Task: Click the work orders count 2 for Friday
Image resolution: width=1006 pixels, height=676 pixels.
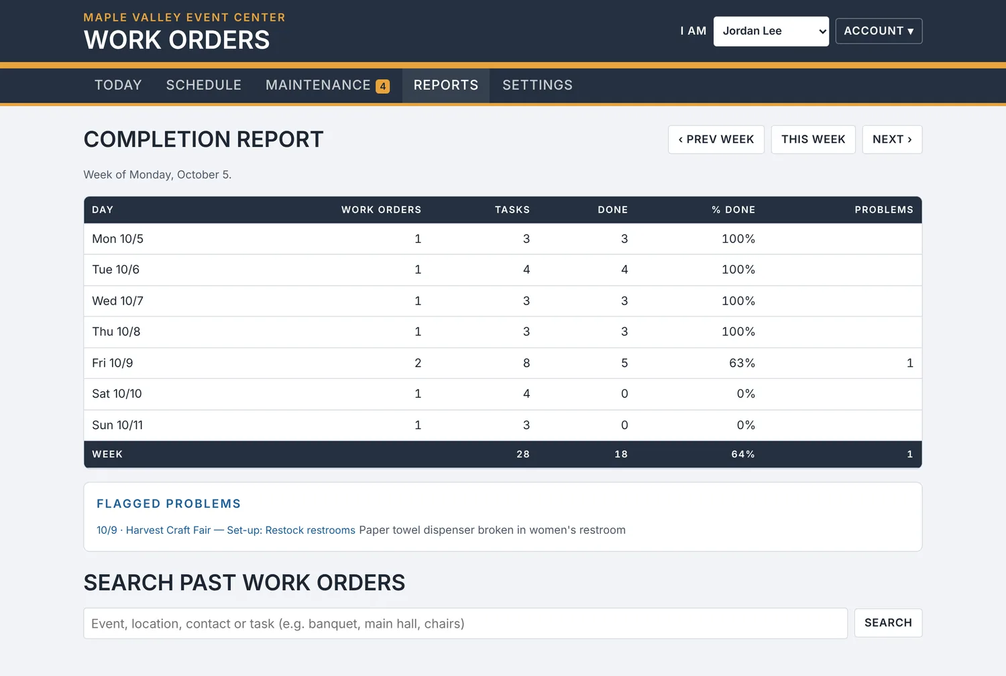Action: tap(418, 363)
